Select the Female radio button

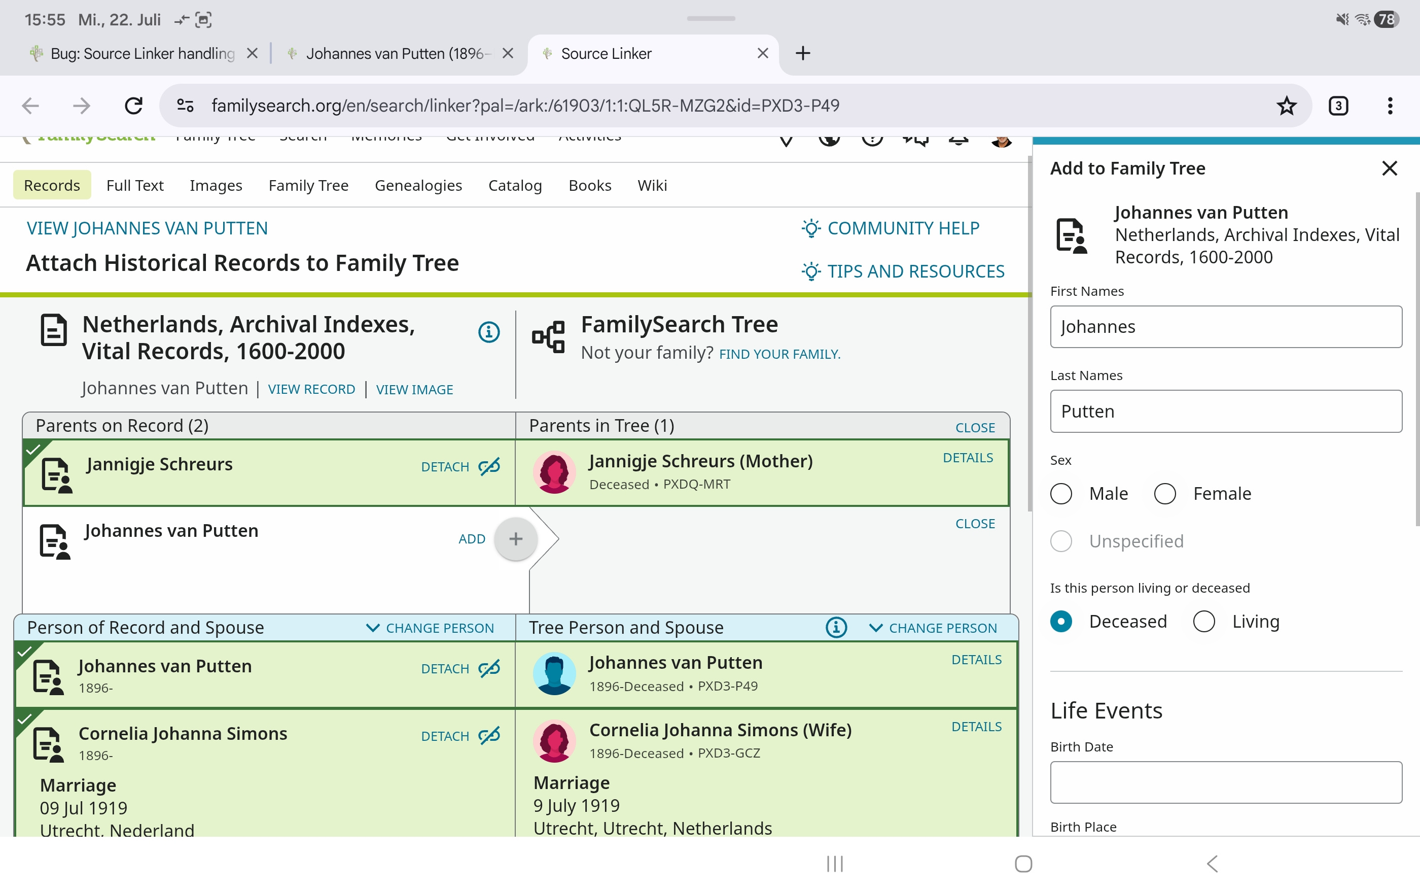[1164, 494]
